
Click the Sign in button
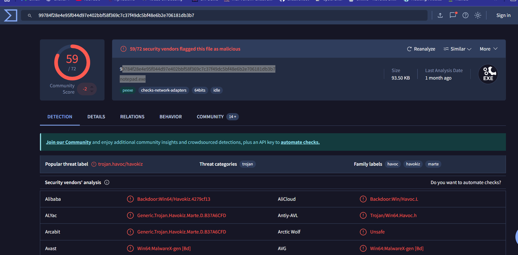[503, 15]
